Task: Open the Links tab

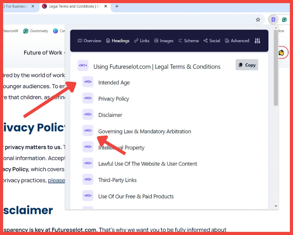Action: coord(142,41)
